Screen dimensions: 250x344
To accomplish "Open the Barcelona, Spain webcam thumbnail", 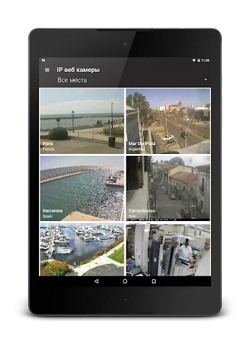I will [82, 188].
